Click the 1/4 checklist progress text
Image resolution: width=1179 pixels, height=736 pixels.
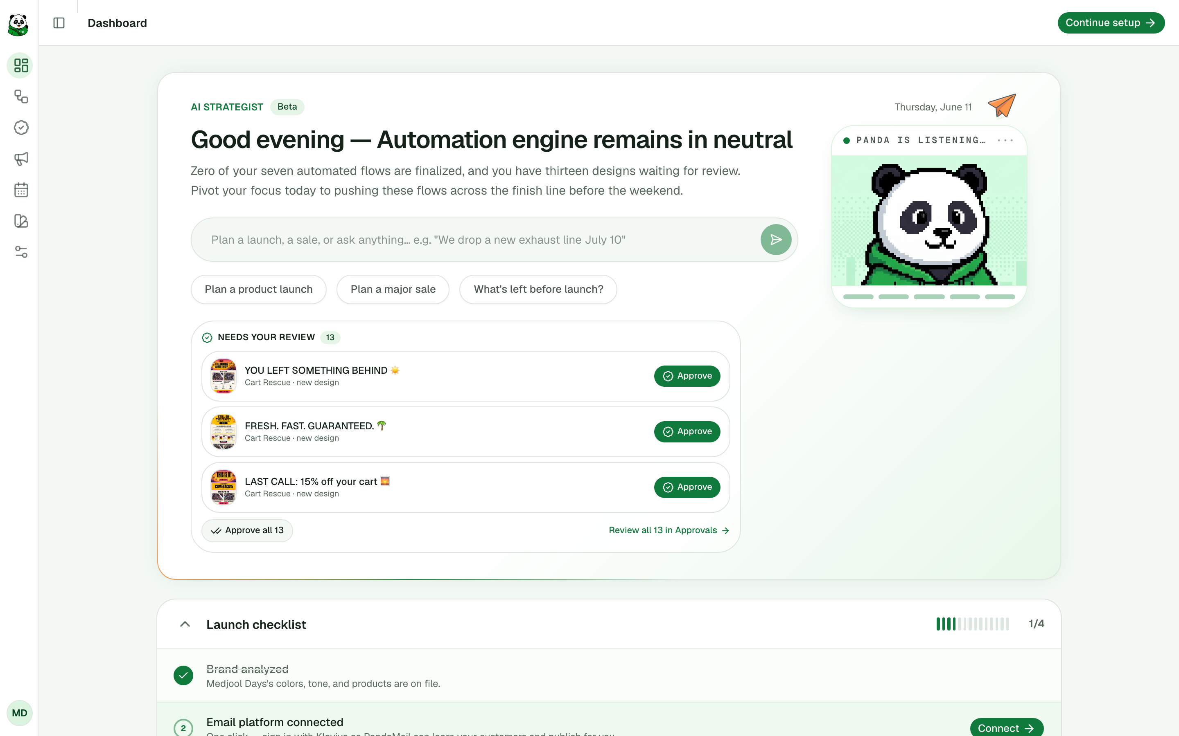(x=1036, y=624)
